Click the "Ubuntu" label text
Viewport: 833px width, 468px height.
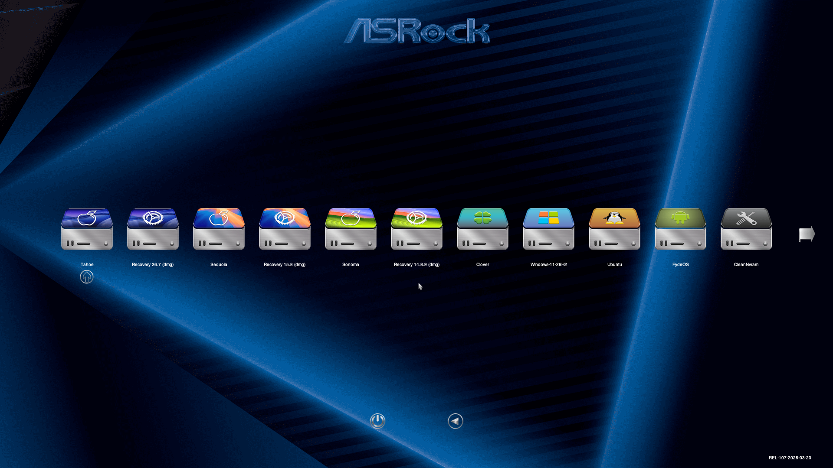614,264
